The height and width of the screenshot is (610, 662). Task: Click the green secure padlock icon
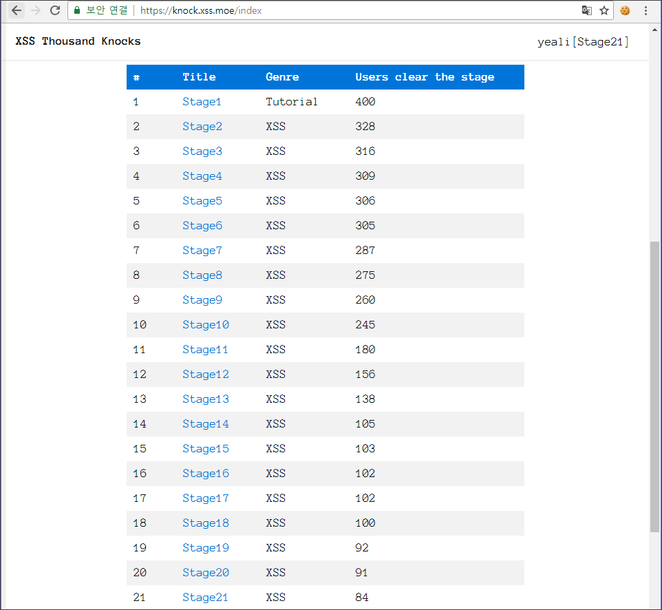click(x=77, y=10)
